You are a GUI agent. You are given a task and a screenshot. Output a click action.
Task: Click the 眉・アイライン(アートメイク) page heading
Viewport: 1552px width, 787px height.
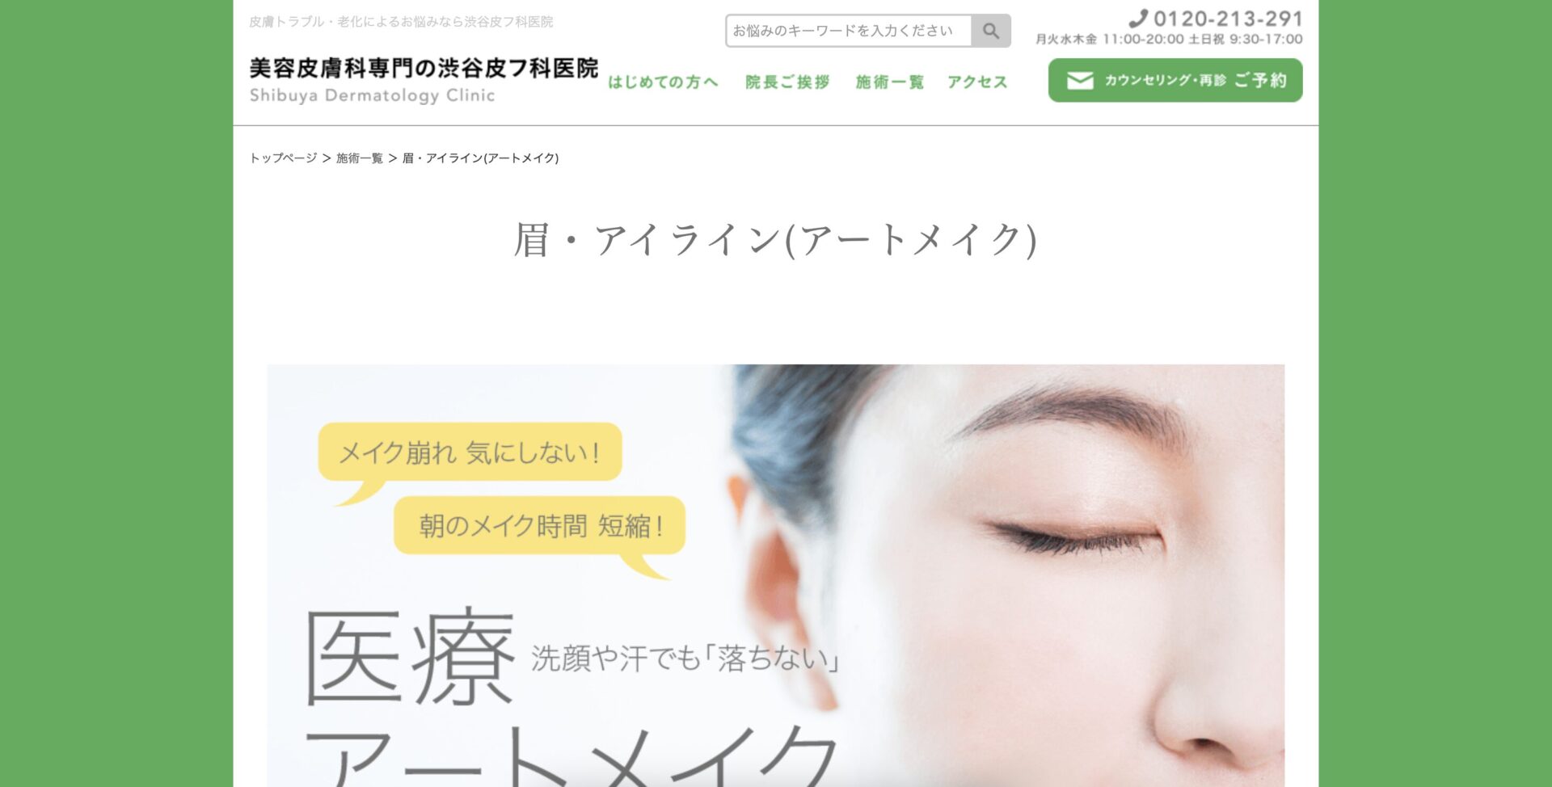coord(775,239)
